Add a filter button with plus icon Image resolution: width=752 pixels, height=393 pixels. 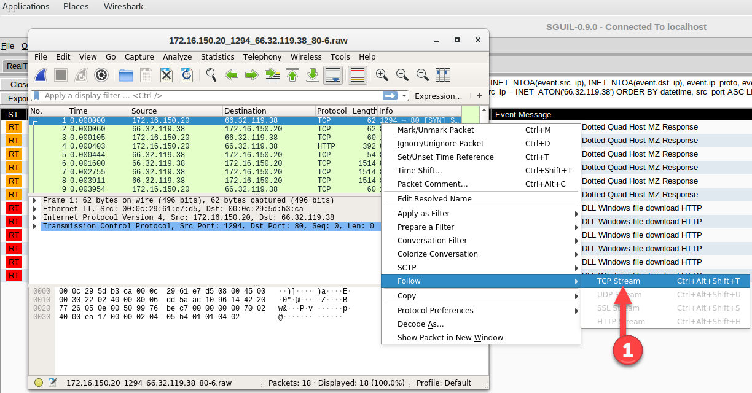[x=479, y=96]
